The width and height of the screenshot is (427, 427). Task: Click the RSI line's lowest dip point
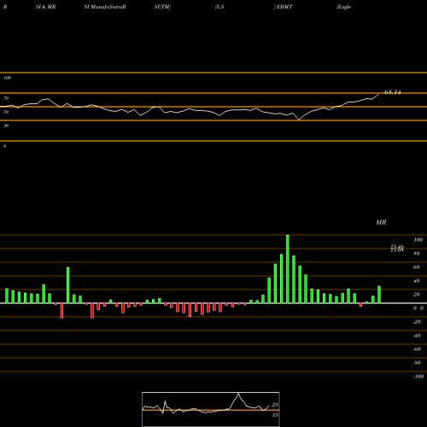pyautogui.click(x=299, y=120)
